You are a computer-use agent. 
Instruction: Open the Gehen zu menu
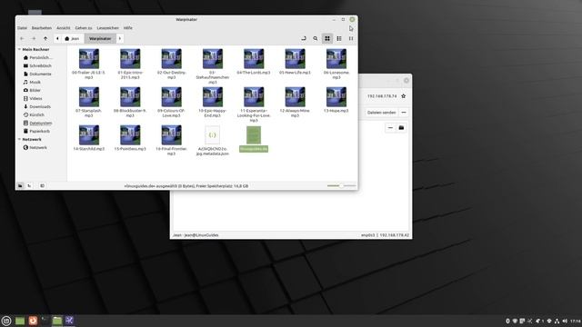pos(84,28)
